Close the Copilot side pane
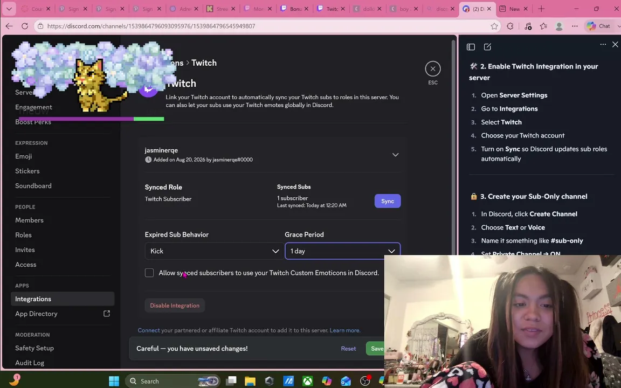 click(x=615, y=44)
